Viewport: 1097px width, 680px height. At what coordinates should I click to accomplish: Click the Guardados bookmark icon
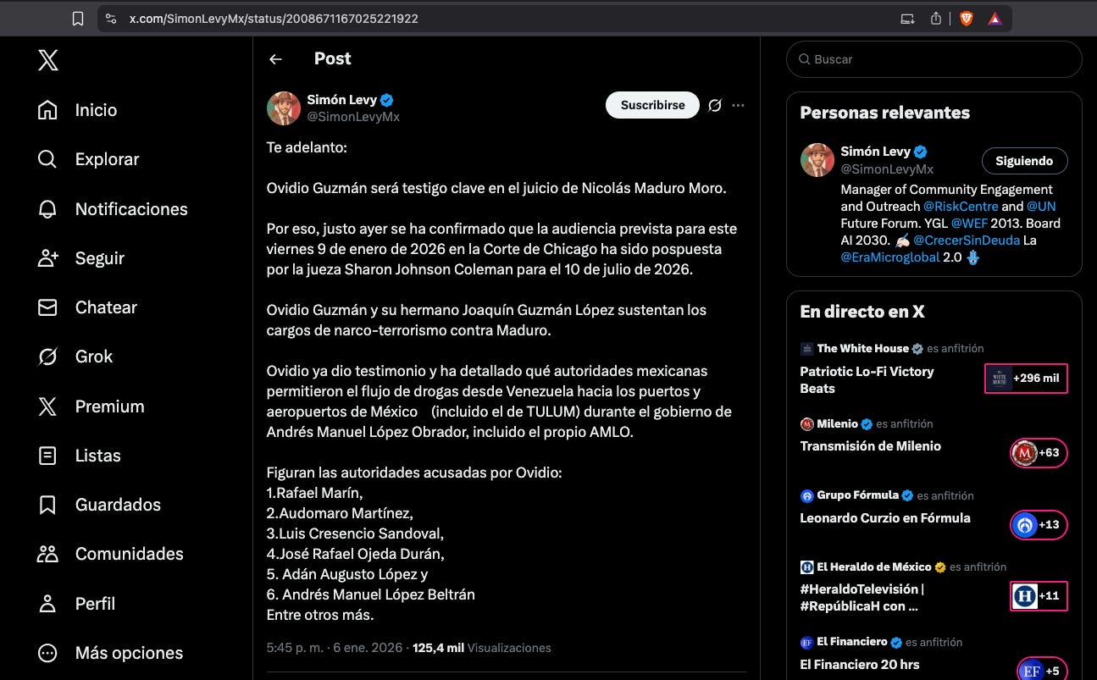[47, 505]
